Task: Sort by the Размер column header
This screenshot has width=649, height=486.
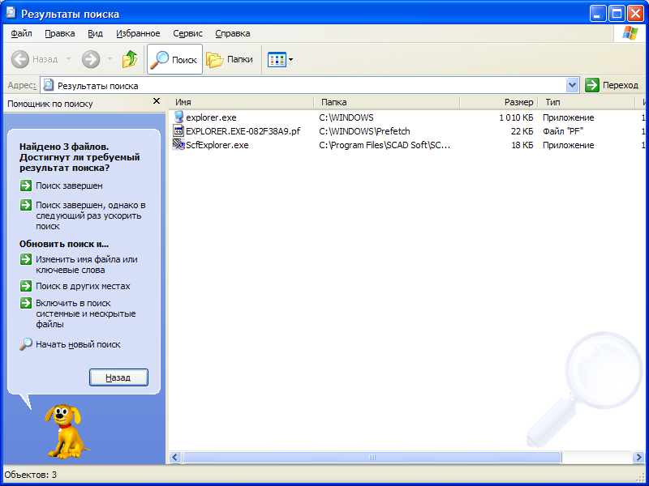Action: tap(499, 102)
